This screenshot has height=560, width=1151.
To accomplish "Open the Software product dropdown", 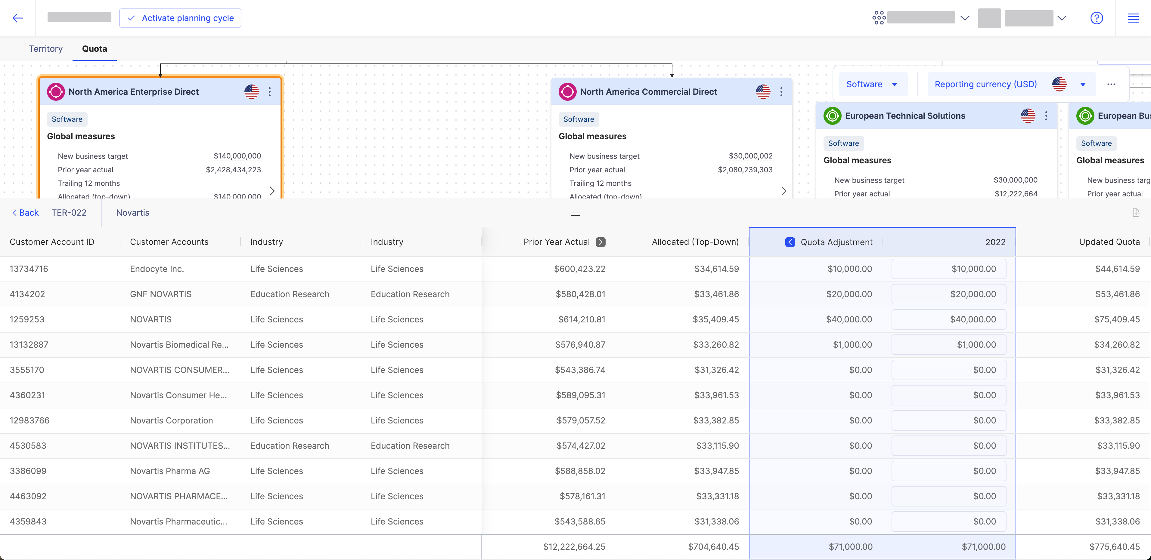I will (873, 84).
